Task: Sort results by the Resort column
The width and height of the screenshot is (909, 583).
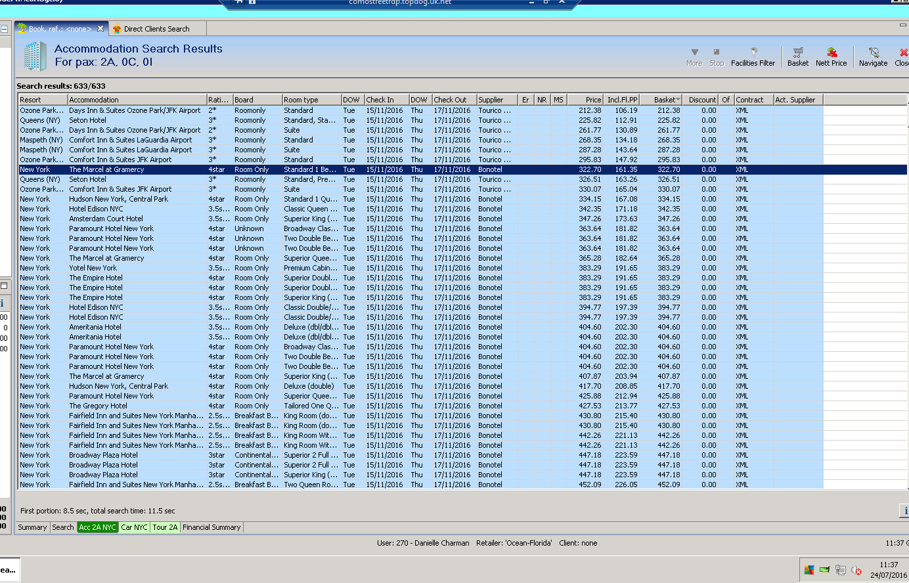Action: click(43, 100)
